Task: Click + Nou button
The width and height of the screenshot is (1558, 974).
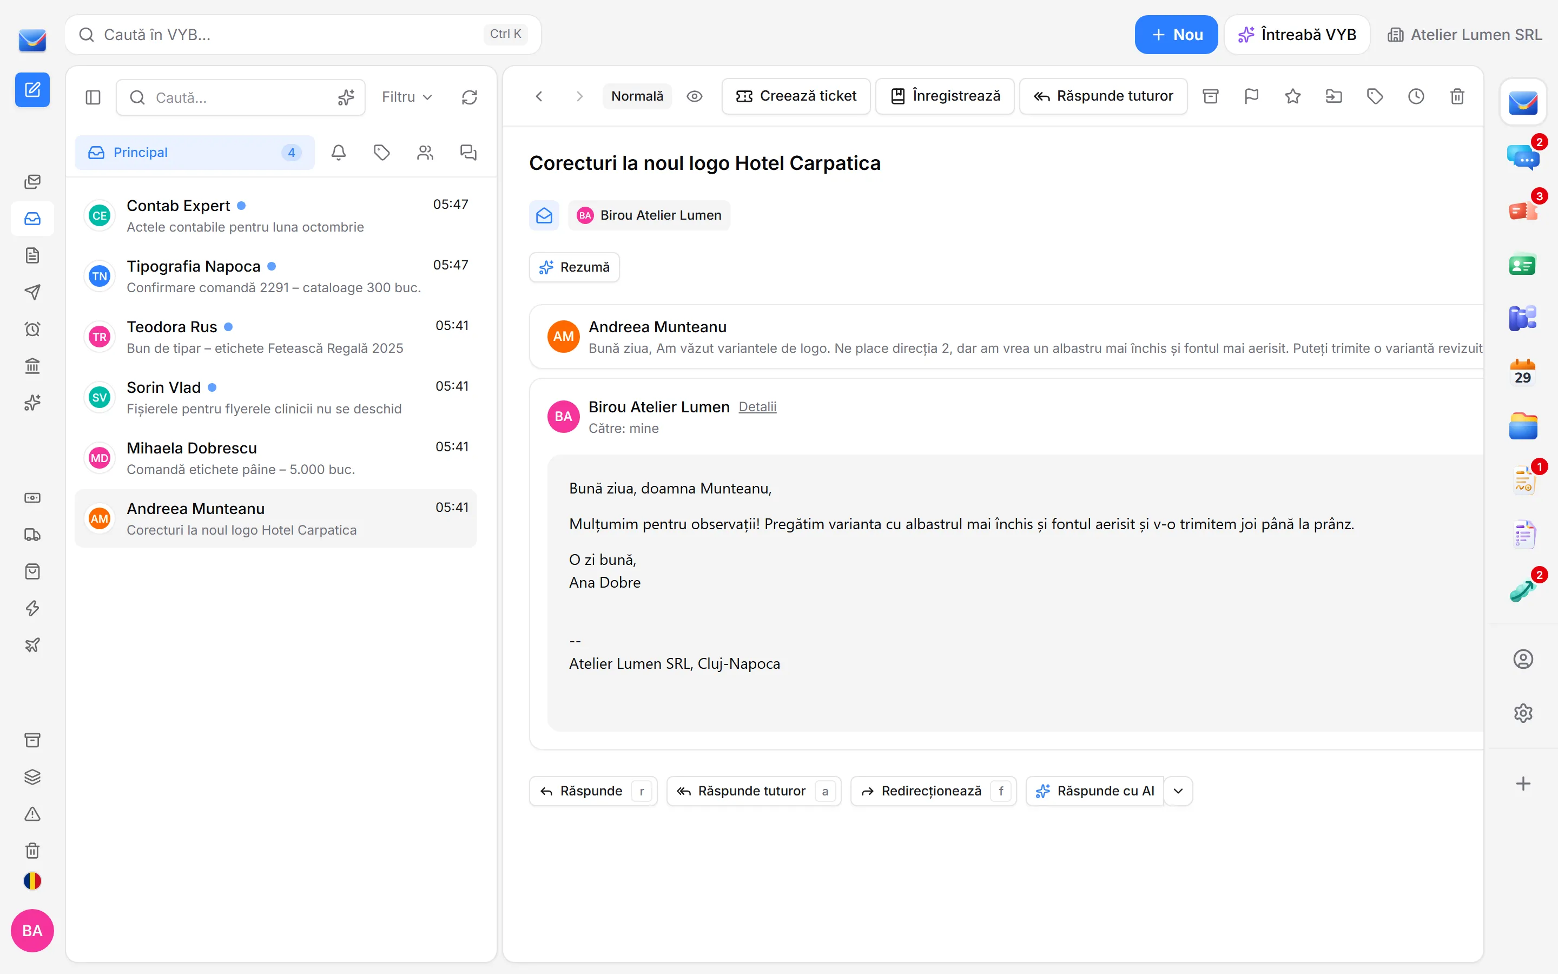Action: coord(1176,35)
